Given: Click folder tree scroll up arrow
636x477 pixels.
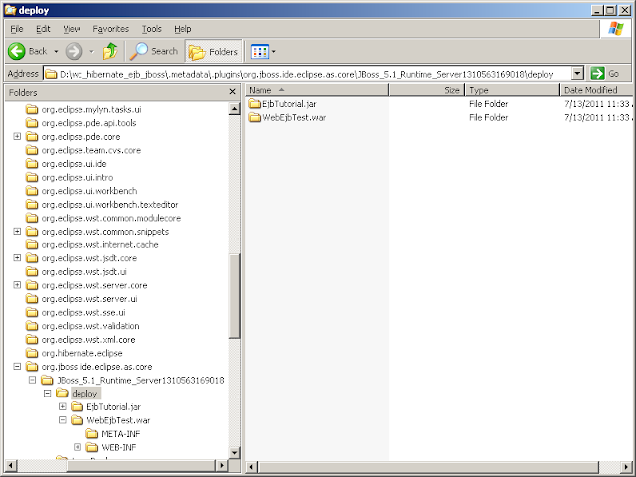Looking at the screenshot, I should [235, 109].
